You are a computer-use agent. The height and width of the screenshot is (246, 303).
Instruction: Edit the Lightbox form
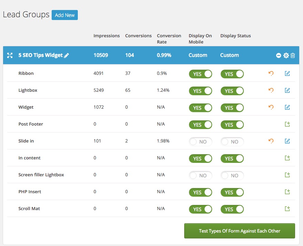click(x=288, y=90)
